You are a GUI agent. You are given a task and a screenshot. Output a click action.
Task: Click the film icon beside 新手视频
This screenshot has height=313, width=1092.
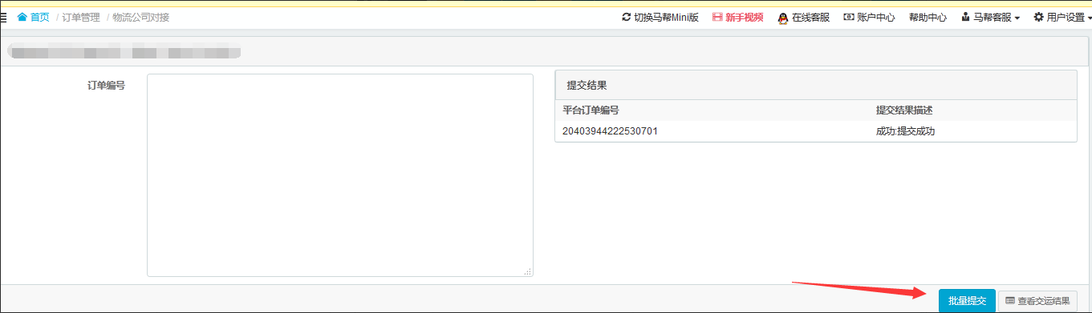pyautogui.click(x=717, y=17)
